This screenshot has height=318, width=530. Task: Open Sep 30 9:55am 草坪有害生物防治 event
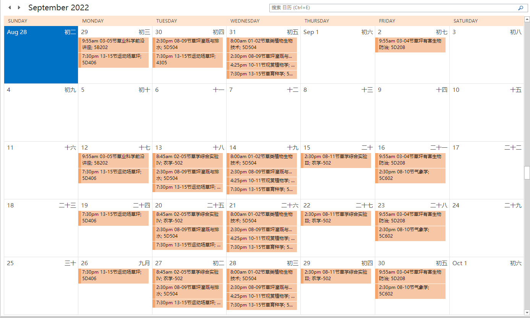pos(410,276)
